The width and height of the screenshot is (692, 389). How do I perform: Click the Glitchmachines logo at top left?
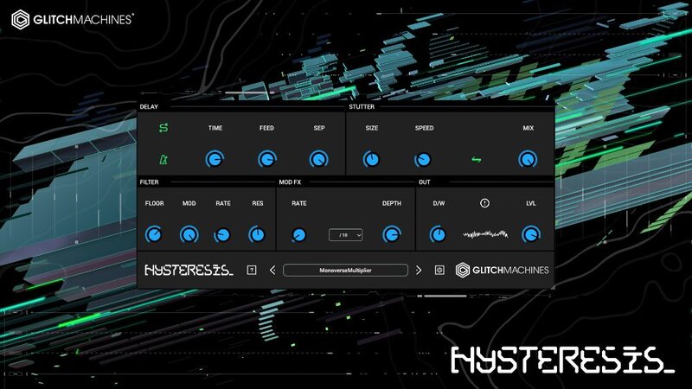pos(73,20)
